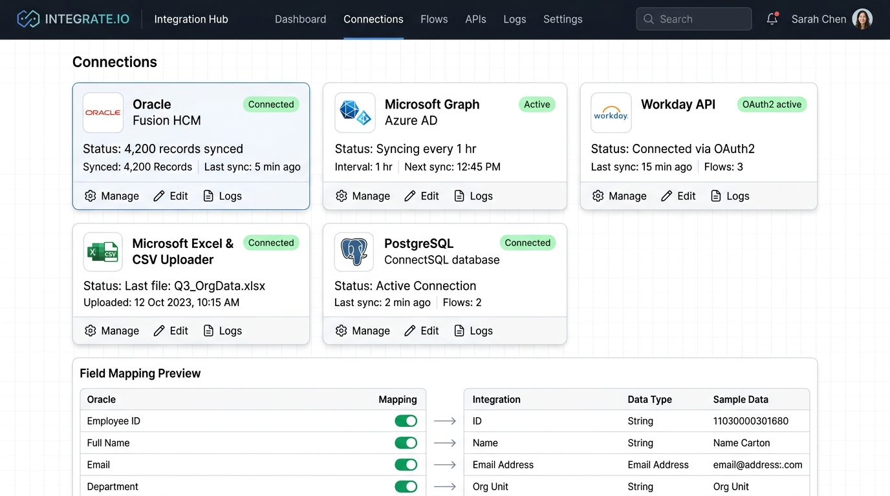Click the Sarah Chen user name
The image size is (890, 496).
(819, 19)
